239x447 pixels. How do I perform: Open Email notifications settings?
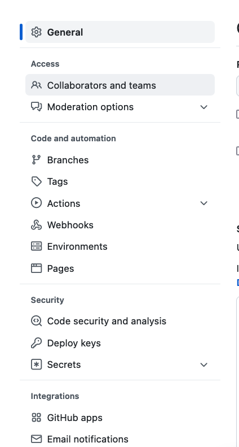tap(120, 439)
